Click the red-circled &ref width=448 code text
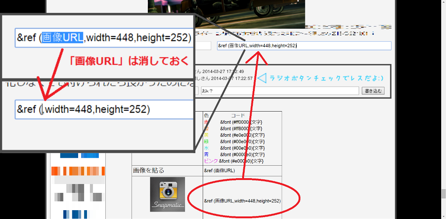The image size is (446, 219). coord(242,201)
